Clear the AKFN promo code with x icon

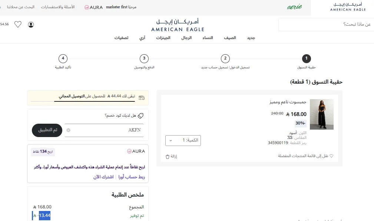[x=69, y=130]
